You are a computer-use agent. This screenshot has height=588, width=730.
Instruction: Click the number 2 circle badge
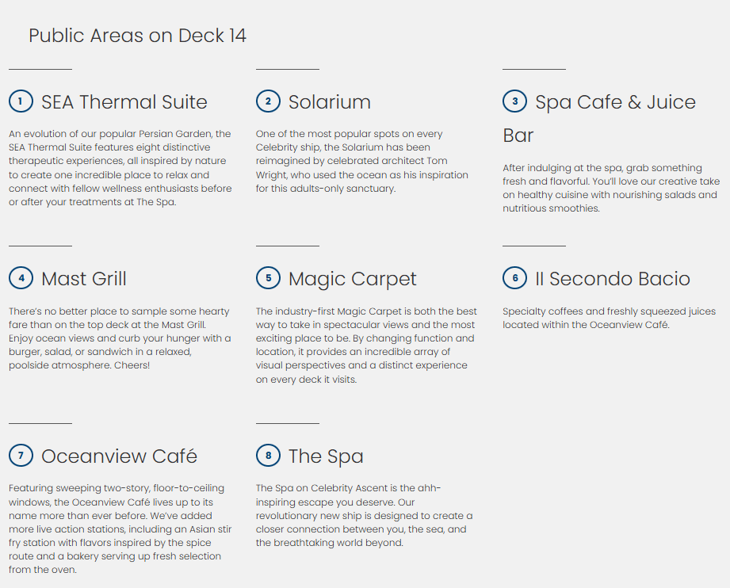tap(268, 101)
